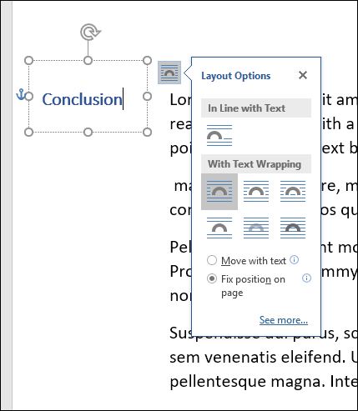This screenshot has width=358, height=411.
Task: Click the bottom-middle handle of text box
Action: click(x=88, y=133)
